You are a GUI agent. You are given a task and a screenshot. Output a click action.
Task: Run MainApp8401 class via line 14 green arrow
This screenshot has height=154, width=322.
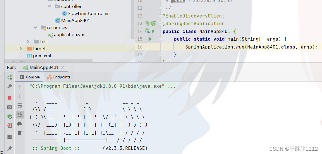click(x=153, y=31)
